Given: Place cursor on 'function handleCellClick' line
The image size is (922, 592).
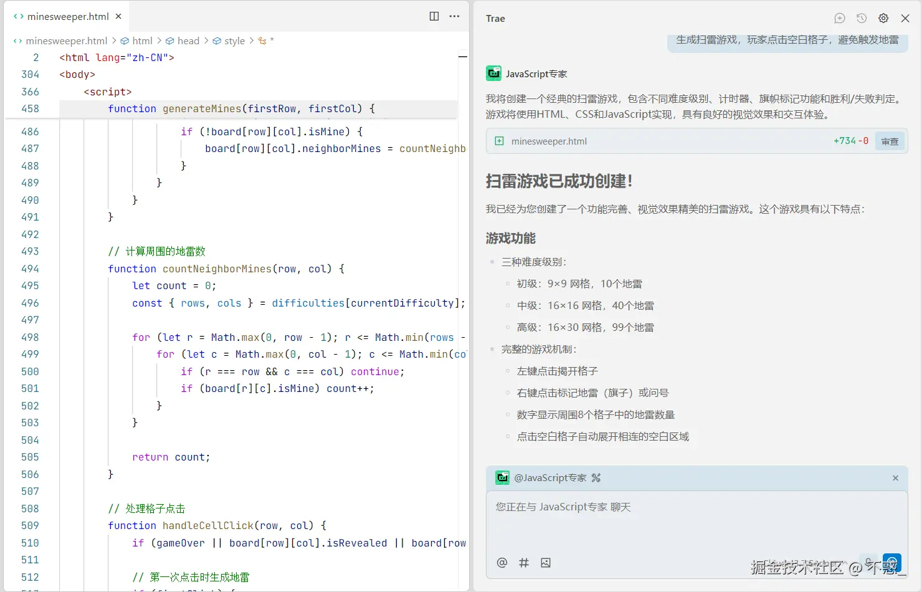Looking at the screenshot, I should click(x=217, y=525).
